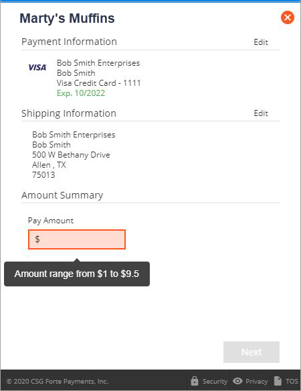Click the Next button
The height and width of the screenshot is (391, 301).
[252, 352]
